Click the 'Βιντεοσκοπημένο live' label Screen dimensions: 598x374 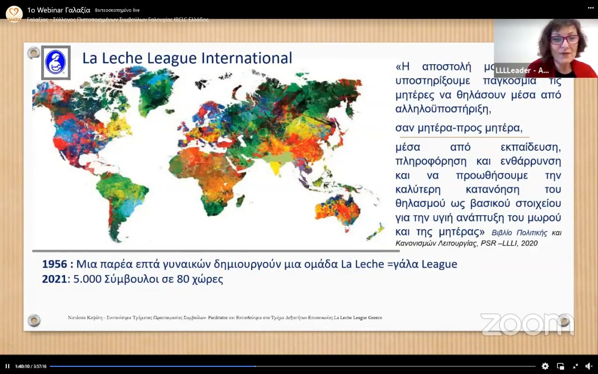(x=117, y=10)
